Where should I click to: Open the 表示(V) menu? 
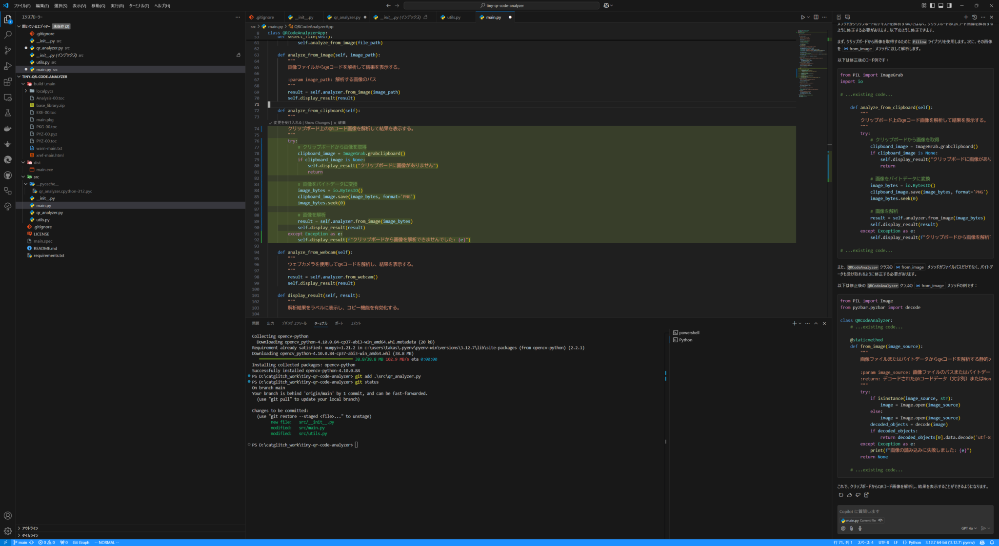coord(79,5)
